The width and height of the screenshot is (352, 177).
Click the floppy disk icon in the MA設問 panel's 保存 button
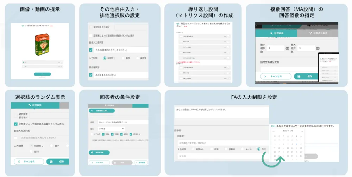click(x=299, y=76)
